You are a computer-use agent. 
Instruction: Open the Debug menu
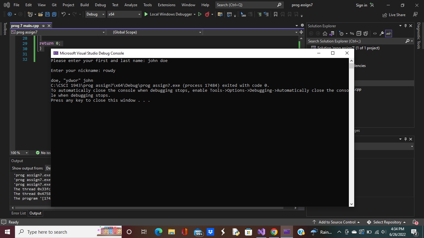(x=100, y=5)
